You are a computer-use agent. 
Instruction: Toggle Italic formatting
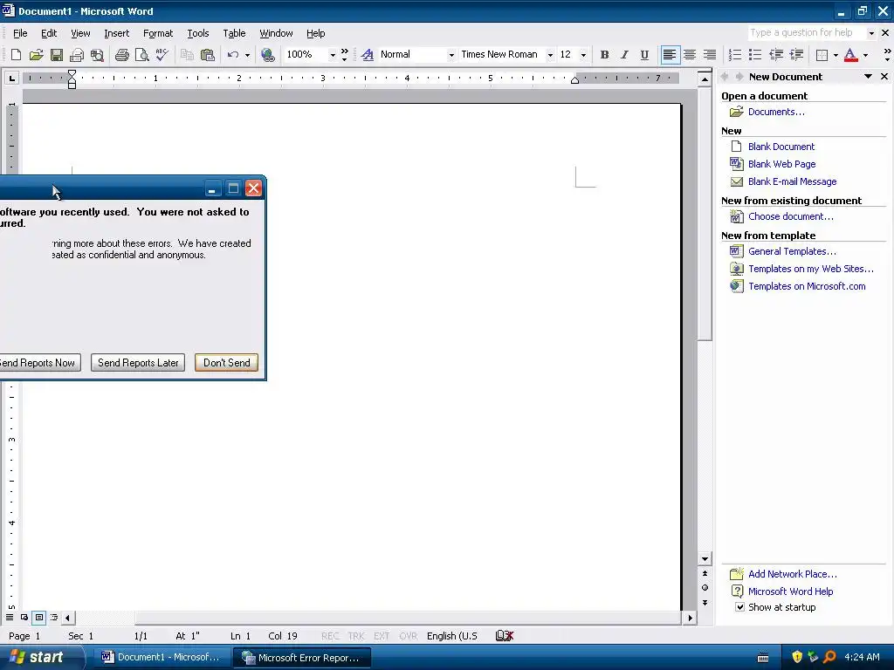(624, 55)
